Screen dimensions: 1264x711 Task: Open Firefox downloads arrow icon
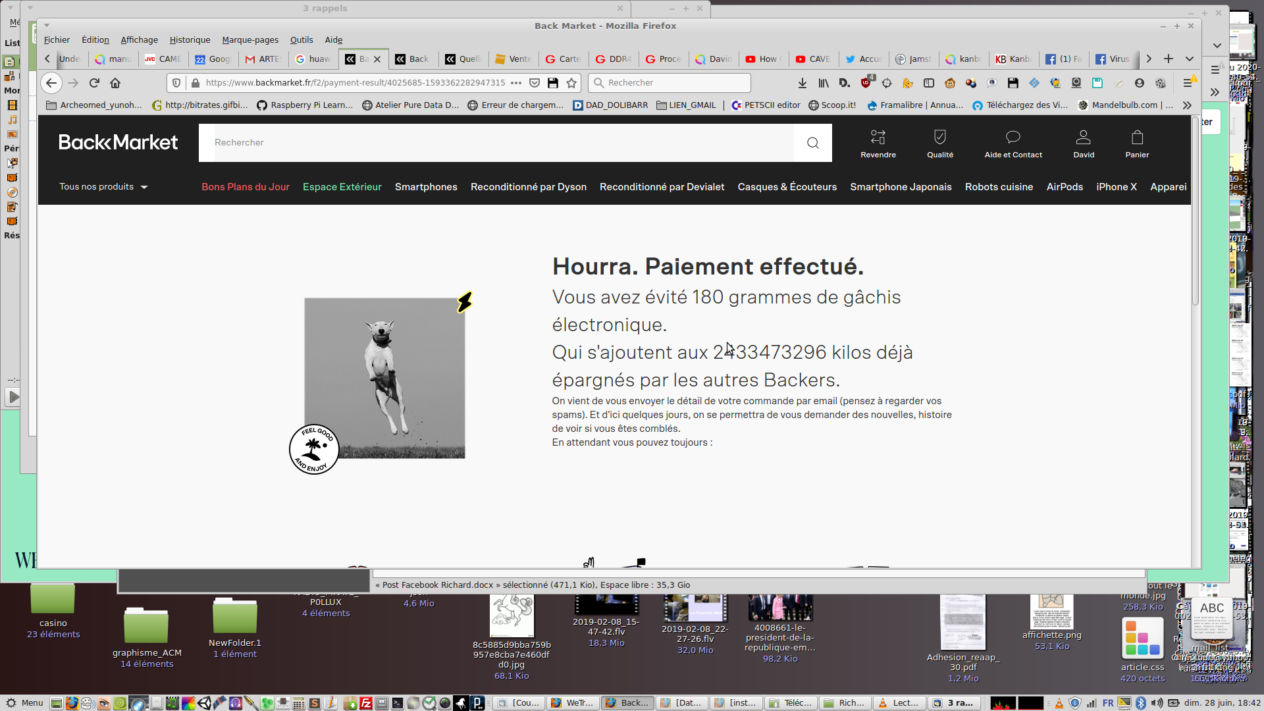tap(802, 83)
